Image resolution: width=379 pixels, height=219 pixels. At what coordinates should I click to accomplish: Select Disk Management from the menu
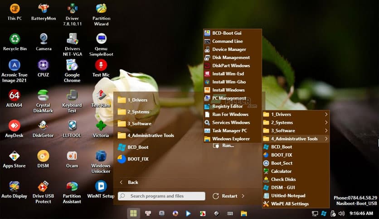(x=231, y=57)
